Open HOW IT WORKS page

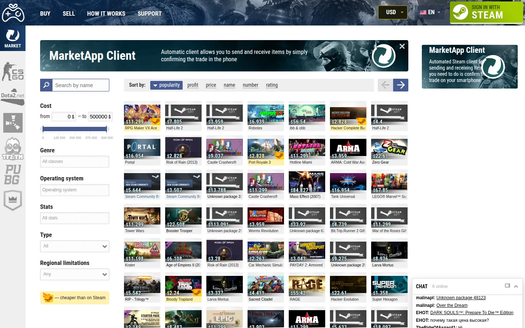[x=106, y=13]
